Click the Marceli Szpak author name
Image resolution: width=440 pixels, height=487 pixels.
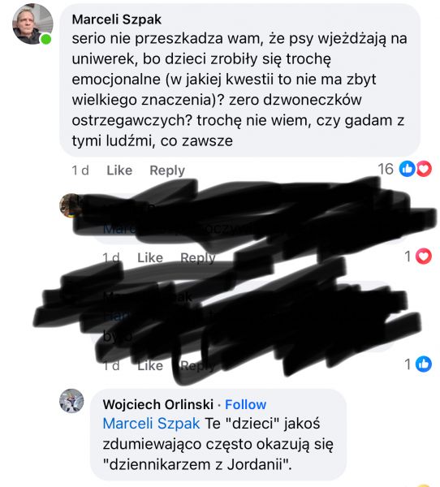pyautogui.click(x=117, y=19)
